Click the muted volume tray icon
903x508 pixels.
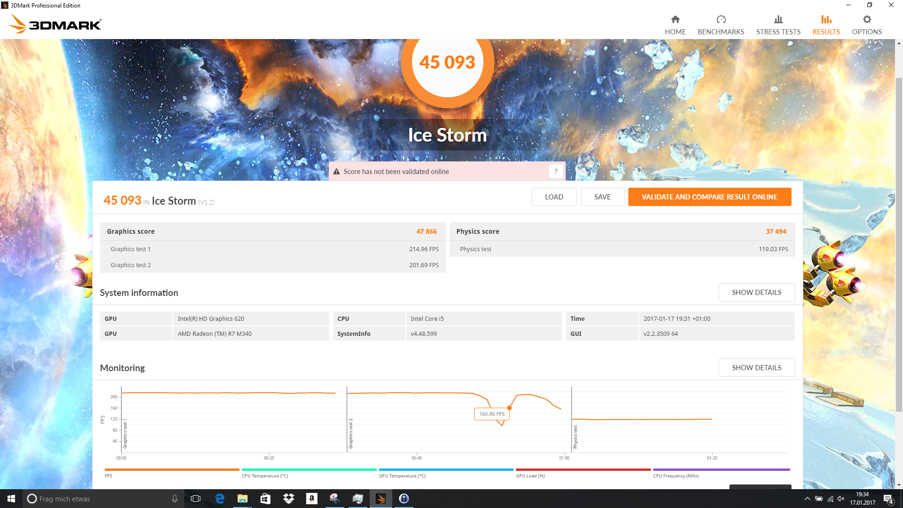pos(841,499)
